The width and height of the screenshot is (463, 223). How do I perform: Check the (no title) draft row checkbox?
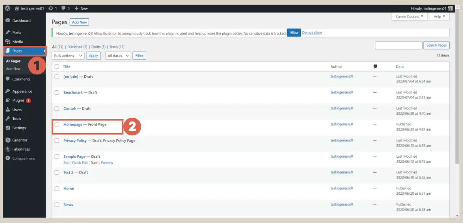57,77
